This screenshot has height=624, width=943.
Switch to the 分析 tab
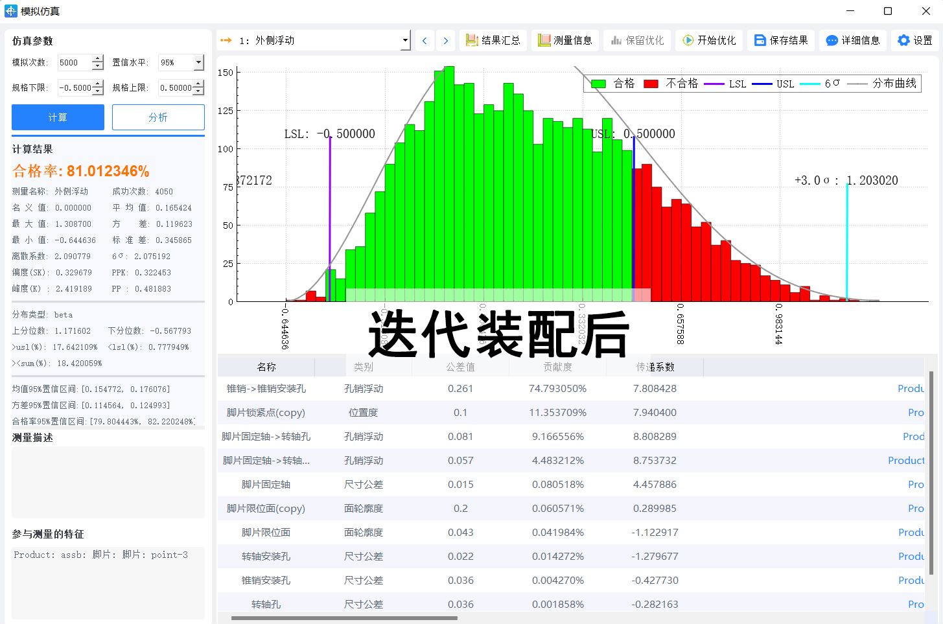coord(158,117)
